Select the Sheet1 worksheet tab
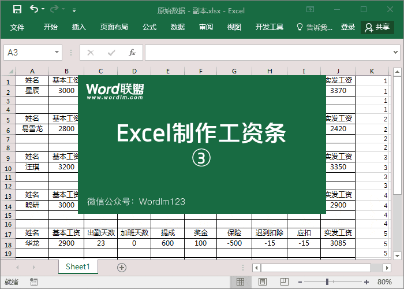 tap(78, 267)
